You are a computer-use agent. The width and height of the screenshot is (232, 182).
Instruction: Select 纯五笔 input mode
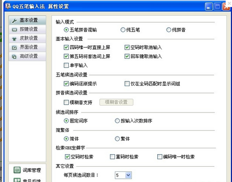click(x=123, y=30)
